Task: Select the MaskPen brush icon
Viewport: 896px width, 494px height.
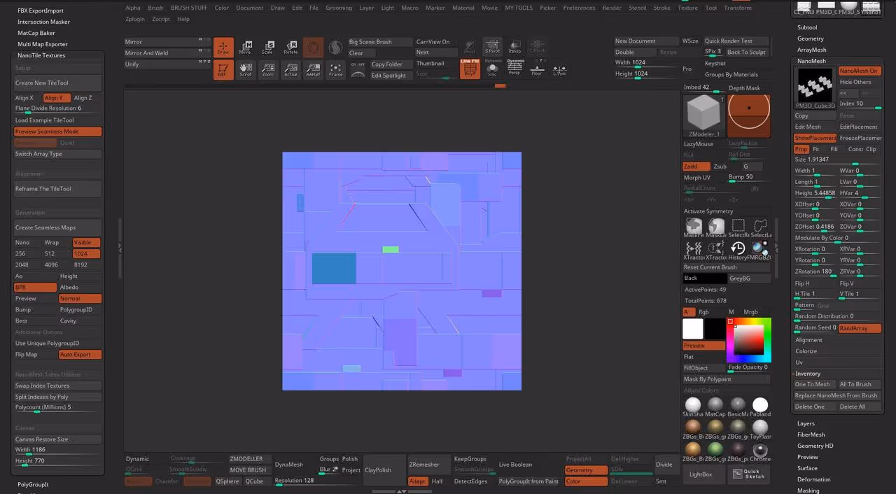Action: (694, 228)
